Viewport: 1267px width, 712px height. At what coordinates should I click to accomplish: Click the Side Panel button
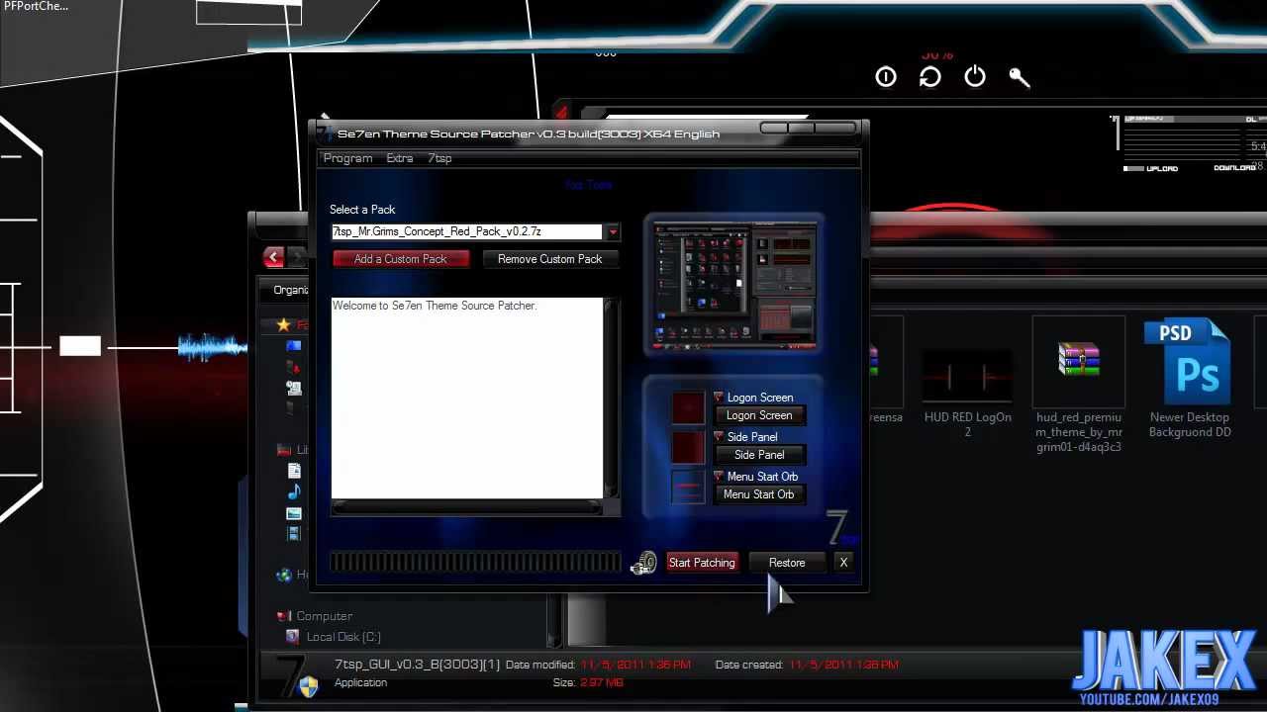pyautogui.click(x=759, y=456)
